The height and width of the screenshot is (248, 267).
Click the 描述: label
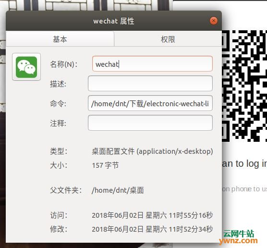(58, 84)
